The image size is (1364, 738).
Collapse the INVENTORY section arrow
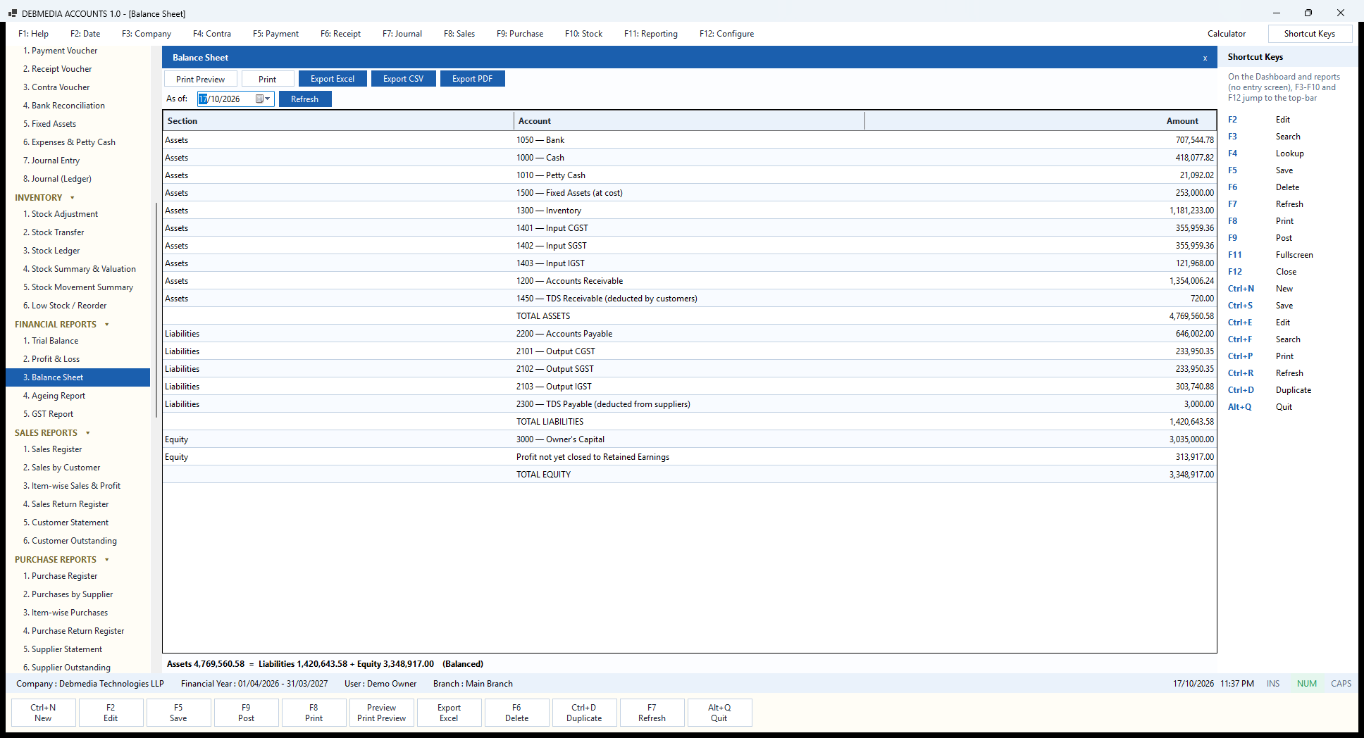click(x=72, y=198)
